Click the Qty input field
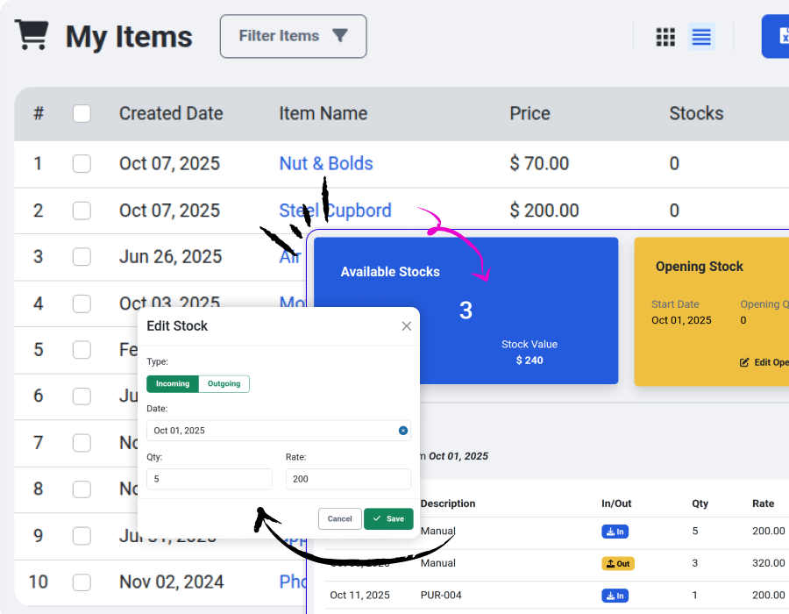The width and height of the screenshot is (789, 614). (x=209, y=479)
